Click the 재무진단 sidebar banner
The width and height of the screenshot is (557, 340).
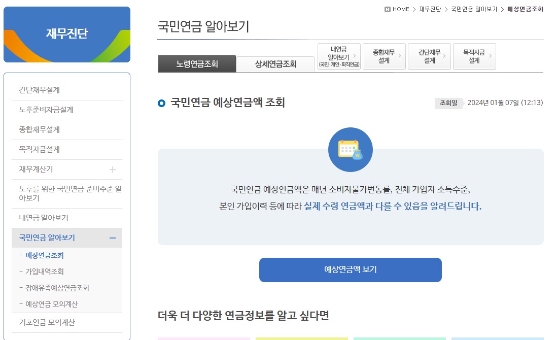coord(67,35)
